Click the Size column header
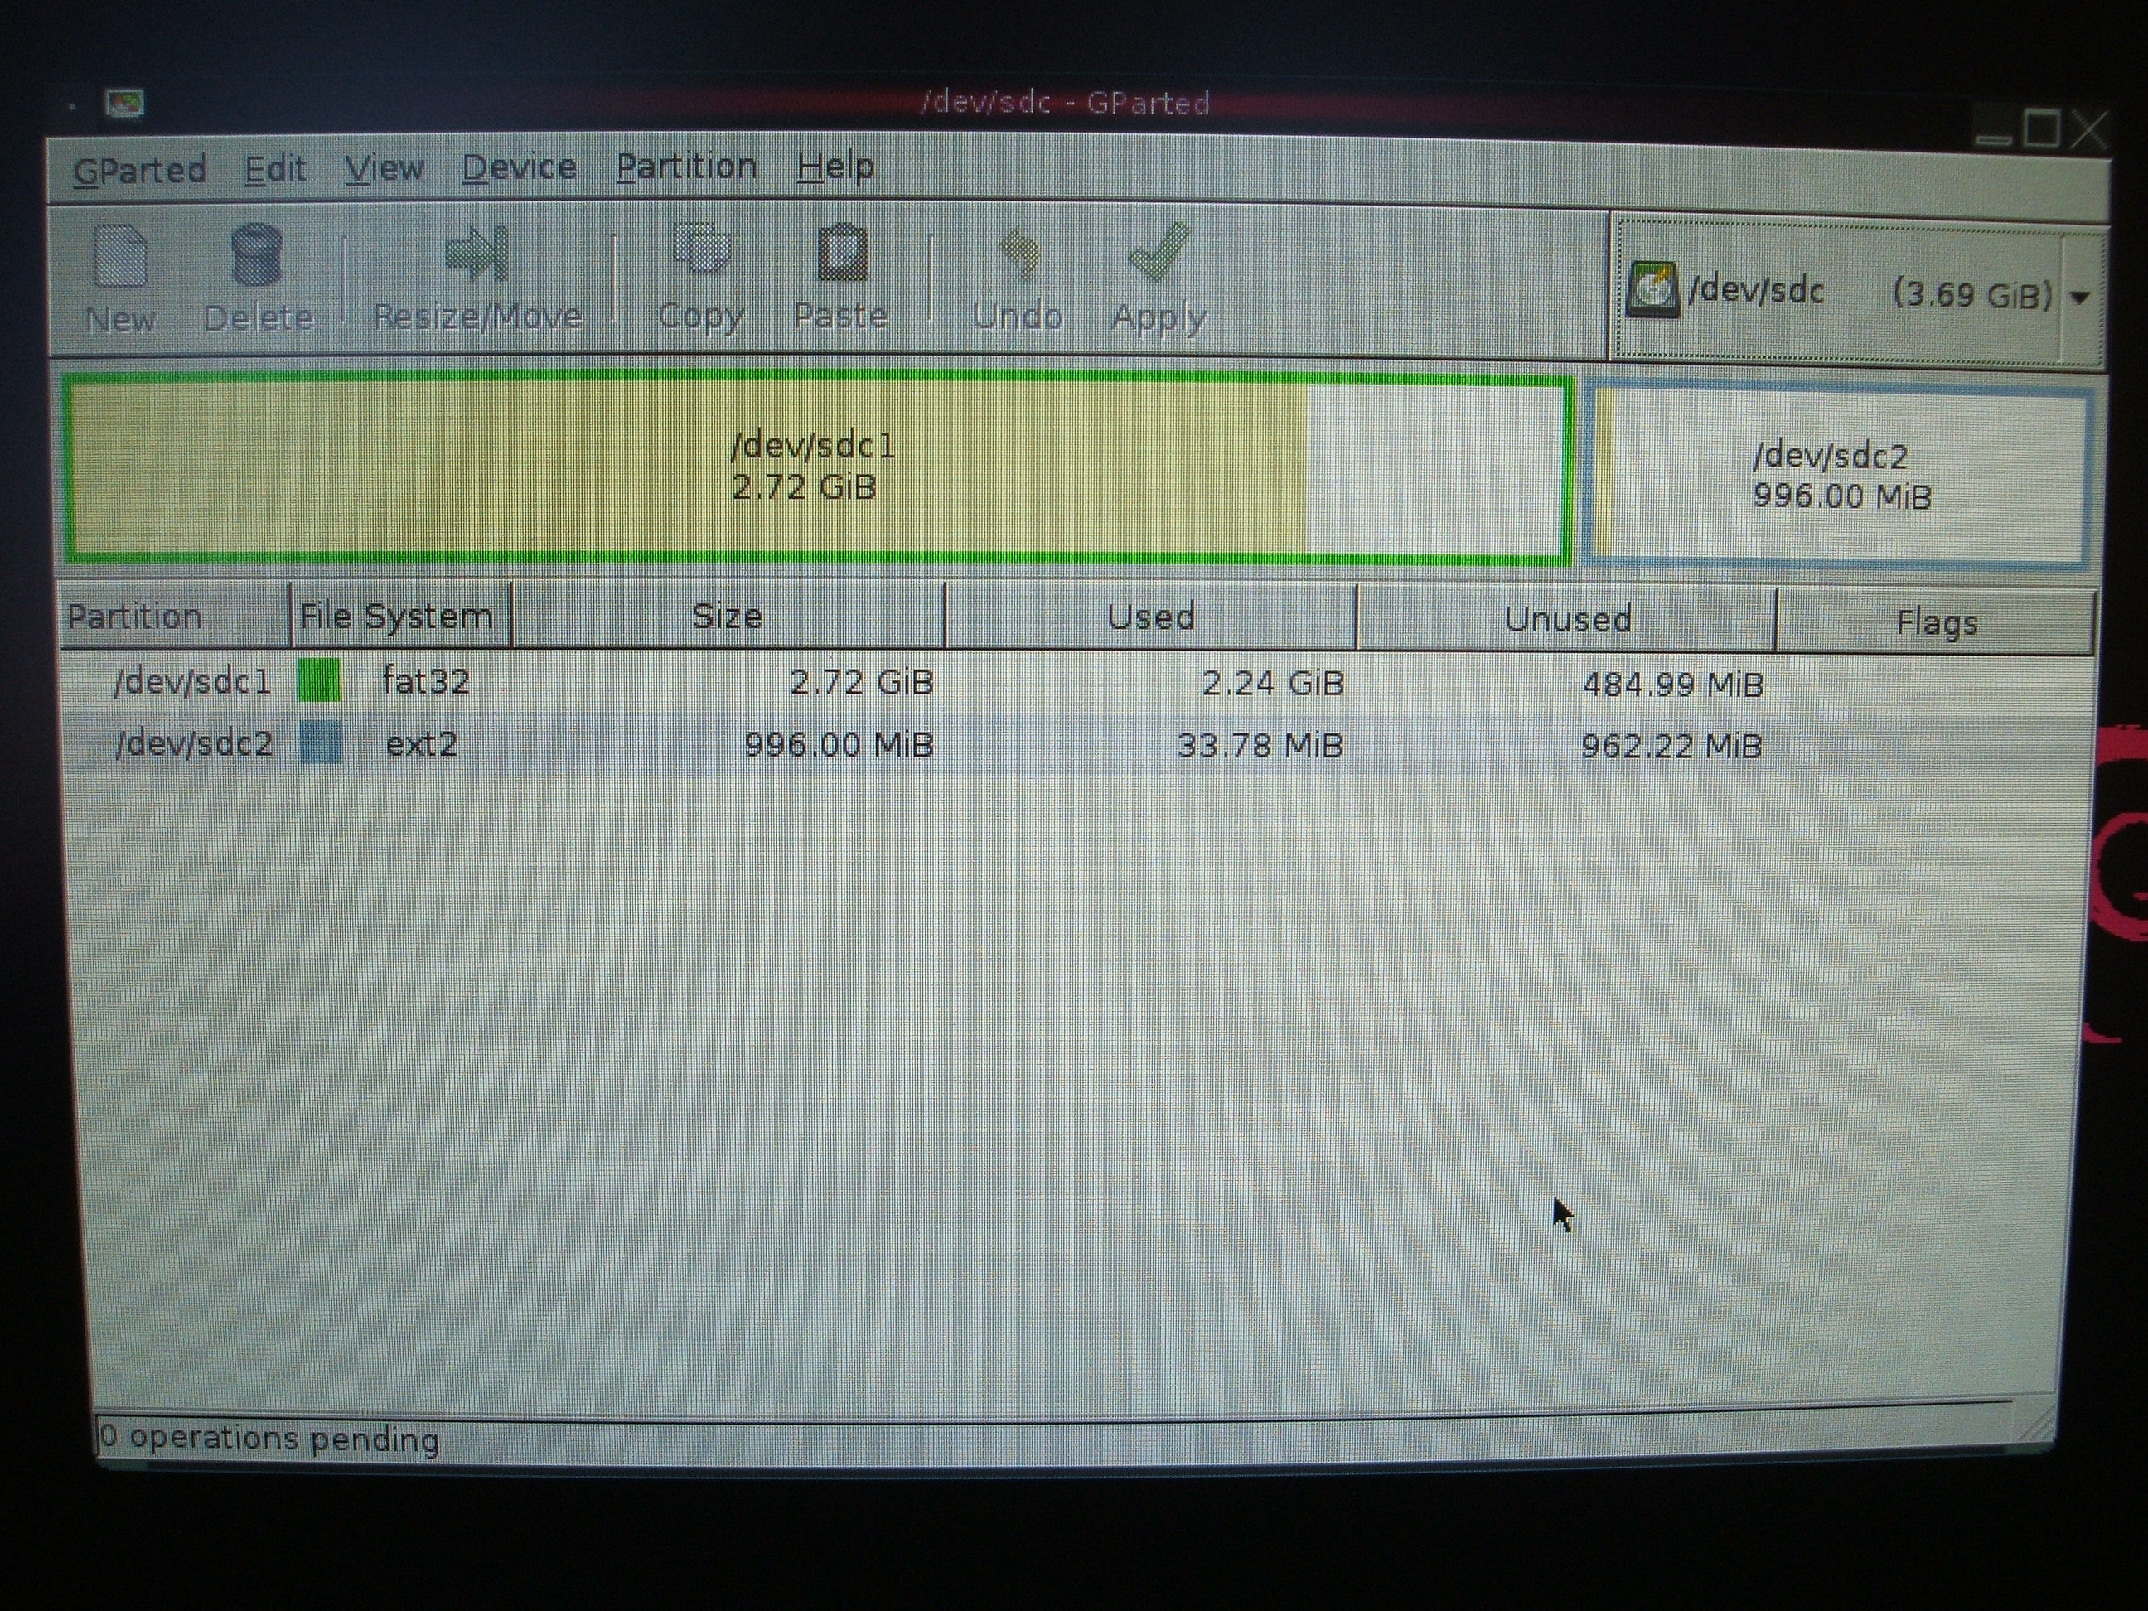This screenshot has height=1611, width=2148. pyautogui.click(x=728, y=617)
